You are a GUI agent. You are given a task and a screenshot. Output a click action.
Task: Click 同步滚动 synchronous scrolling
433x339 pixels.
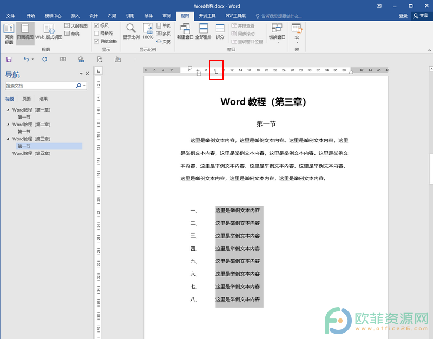(x=242, y=34)
